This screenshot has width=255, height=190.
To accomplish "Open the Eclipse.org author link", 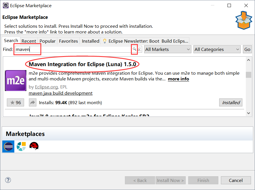I will click(x=46, y=87).
